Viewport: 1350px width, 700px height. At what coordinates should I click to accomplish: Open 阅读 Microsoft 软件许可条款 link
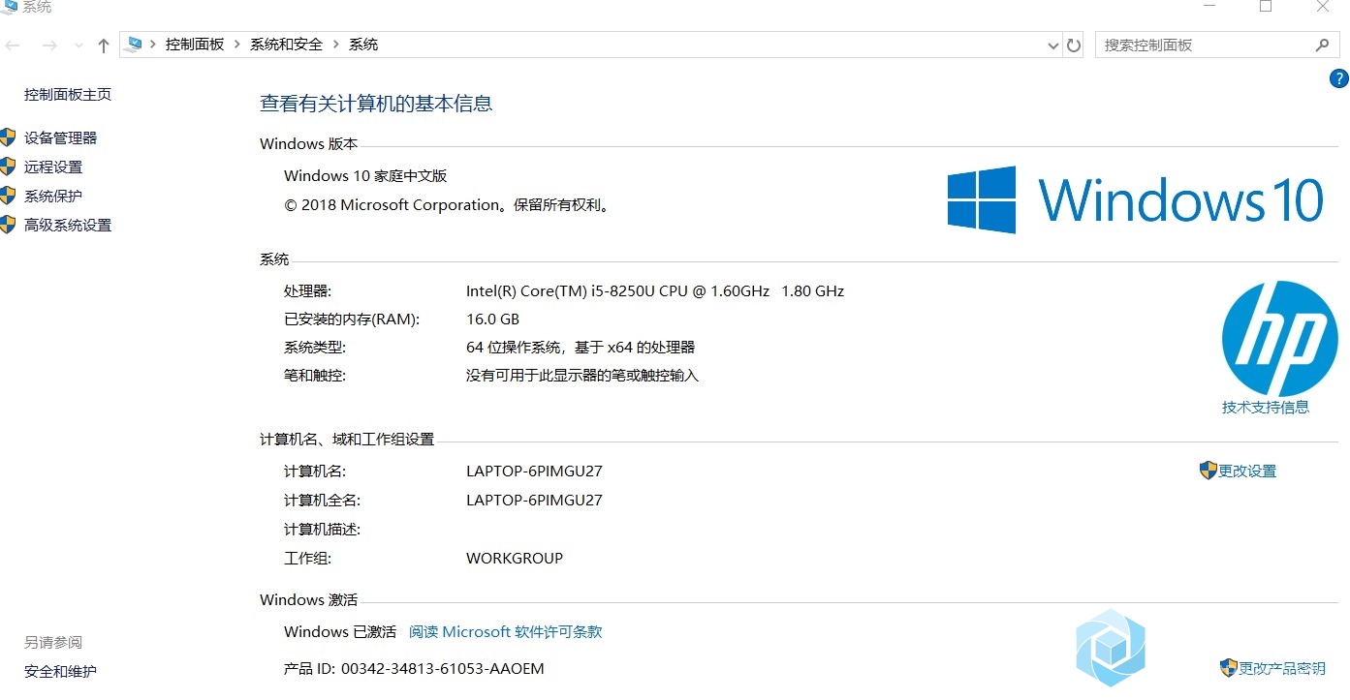505,631
